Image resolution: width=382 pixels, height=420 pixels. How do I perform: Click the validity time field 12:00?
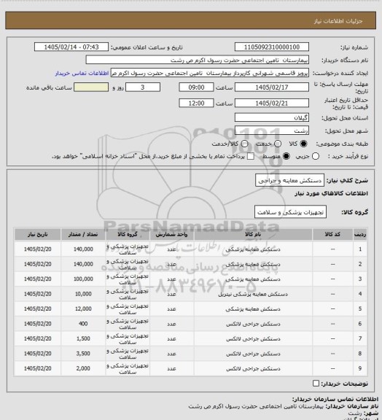coord(196,103)
